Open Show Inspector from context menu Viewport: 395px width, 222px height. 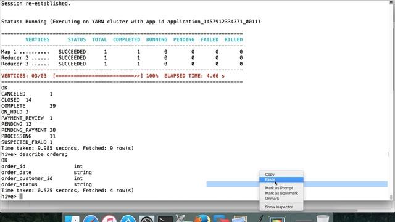(281, 207)
